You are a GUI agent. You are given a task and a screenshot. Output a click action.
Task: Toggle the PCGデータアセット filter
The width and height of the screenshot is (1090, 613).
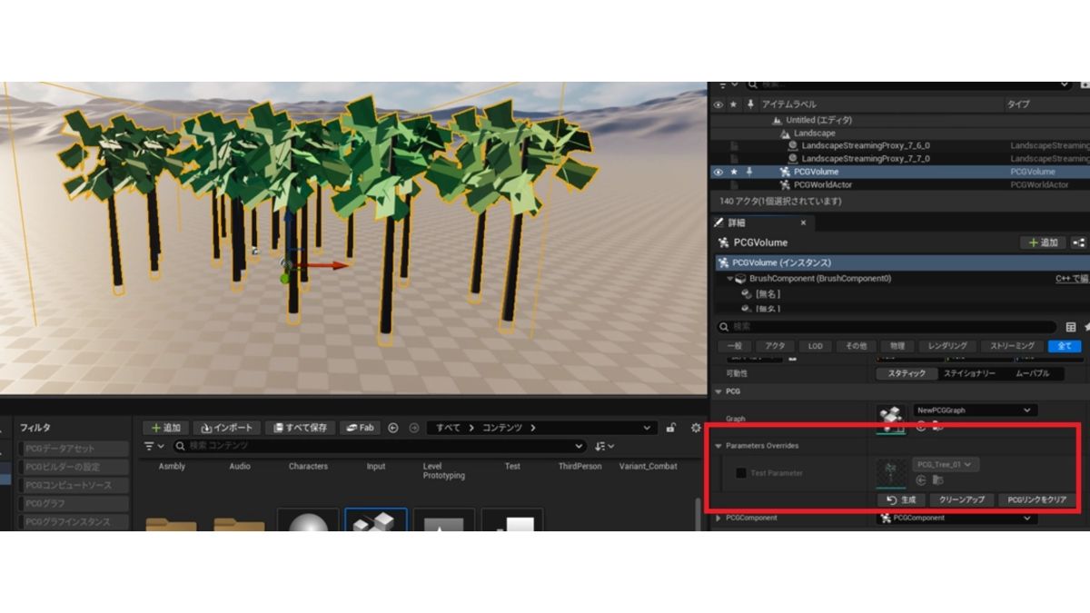(73, 449)
